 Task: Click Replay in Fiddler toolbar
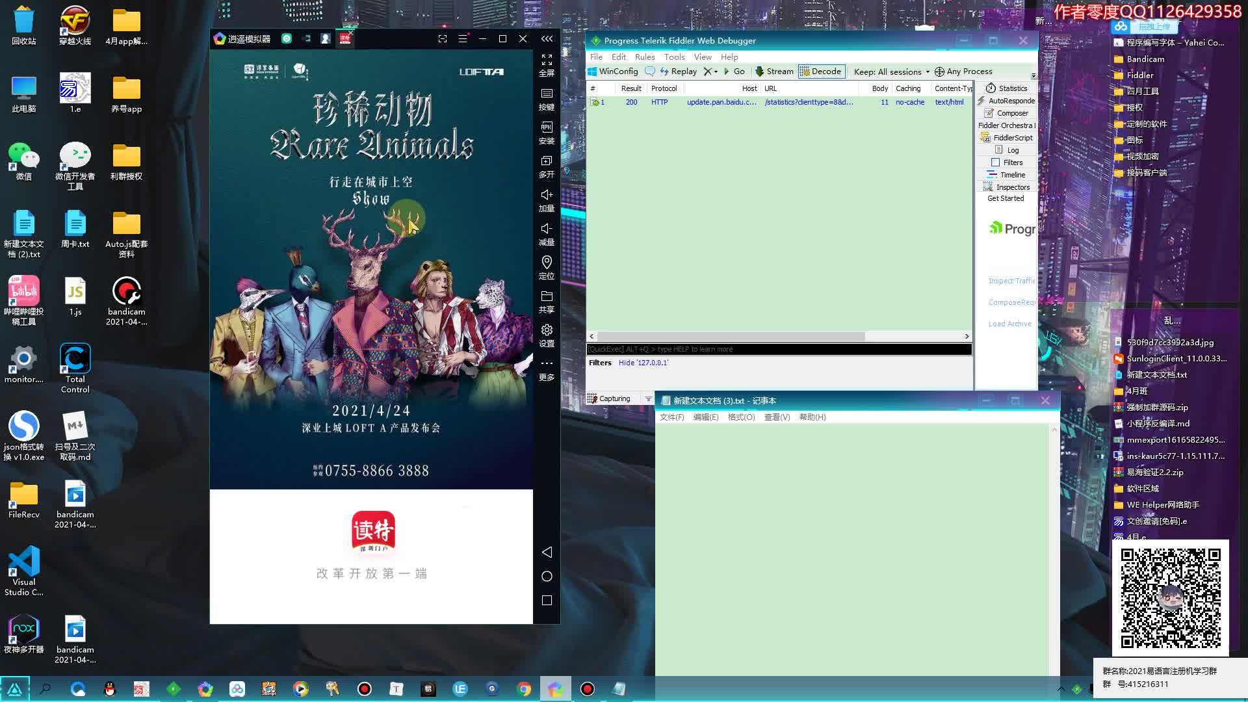(x=679, y=71)
